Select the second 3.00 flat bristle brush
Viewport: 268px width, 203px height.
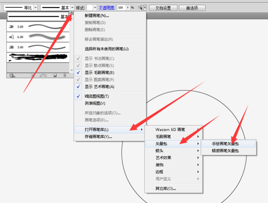pyautogui.click(x=38, y=47)
